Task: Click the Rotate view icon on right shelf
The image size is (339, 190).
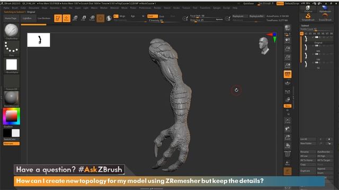Action: coord(287,146)
